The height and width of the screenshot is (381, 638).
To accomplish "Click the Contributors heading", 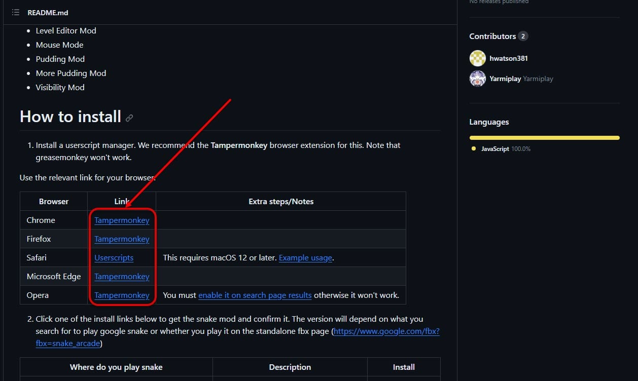I will tap(492, 36).
